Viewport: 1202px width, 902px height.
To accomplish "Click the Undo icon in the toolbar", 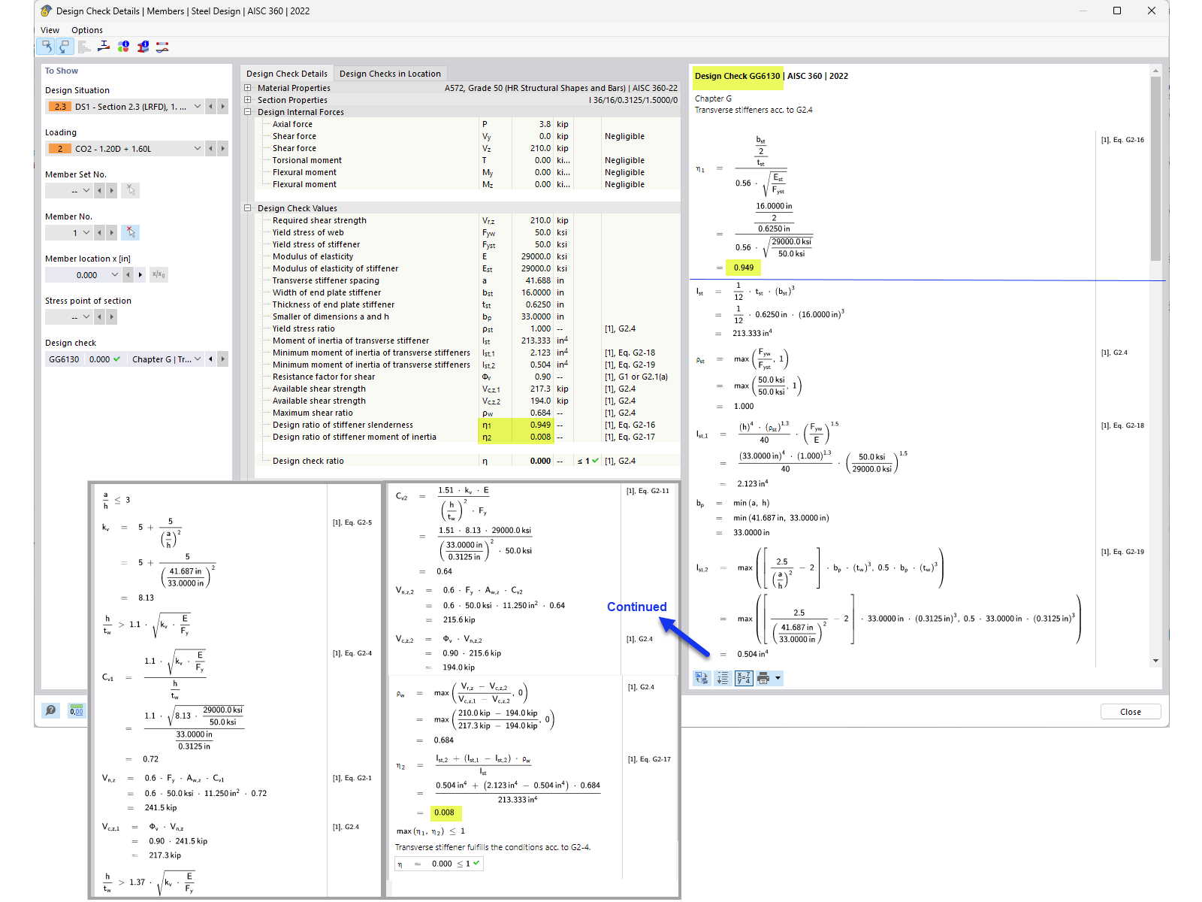I will tap(47, 46).
